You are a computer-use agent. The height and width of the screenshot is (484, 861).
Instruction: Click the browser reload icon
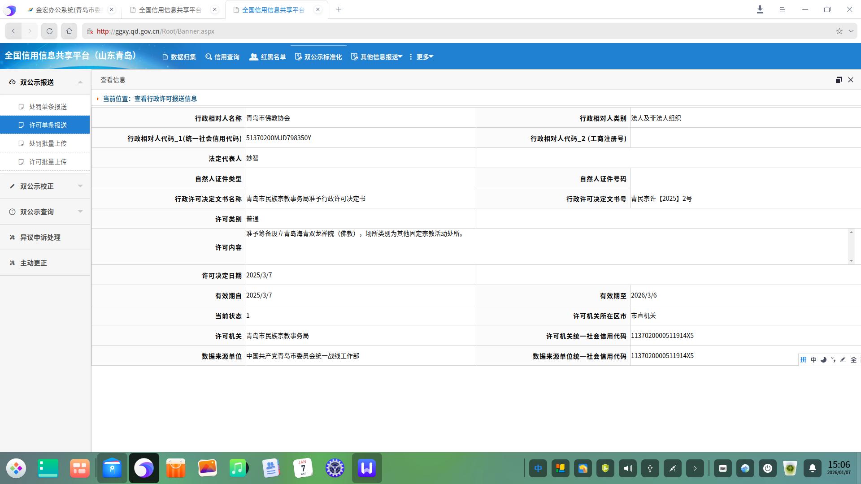coord(49,31)
